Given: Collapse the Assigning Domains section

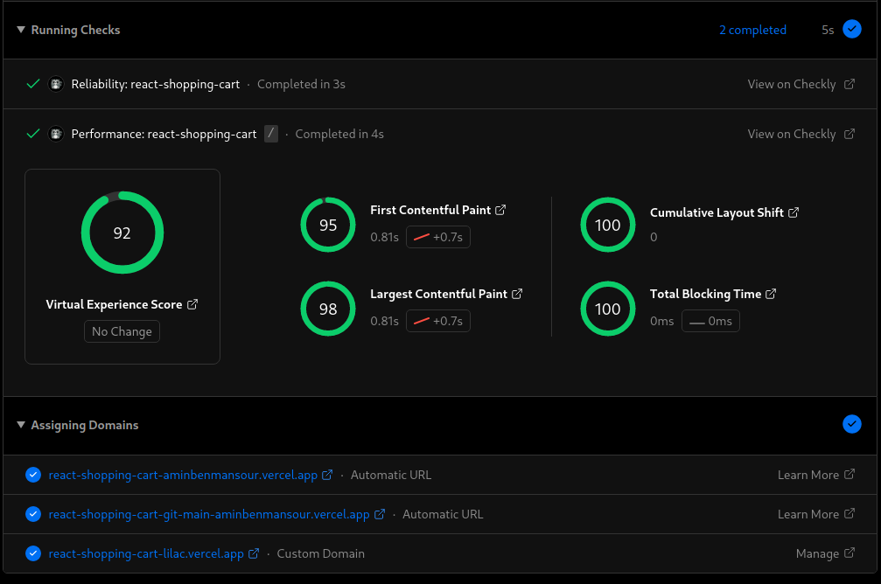Looking at the screenshot, I should pos(21,425).
